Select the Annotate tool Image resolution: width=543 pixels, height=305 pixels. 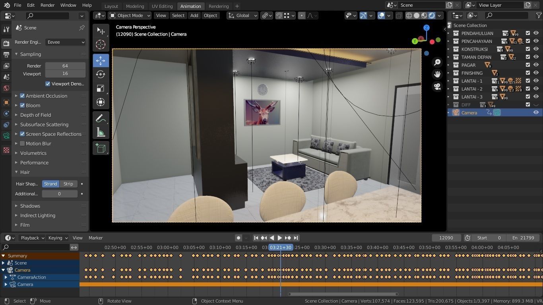(101, 118)
